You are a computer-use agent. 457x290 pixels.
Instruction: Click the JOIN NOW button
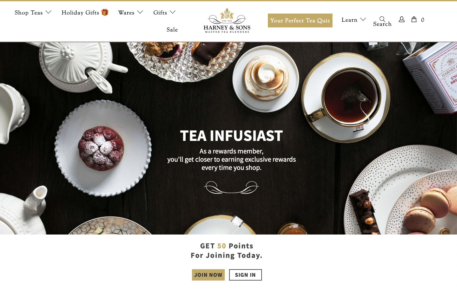(x=208, y=275)
